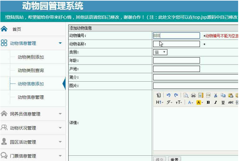Click the 重置 reset button
Image resolution: width=240 pixels, height=161 pixels.
[x=174, y=159]
